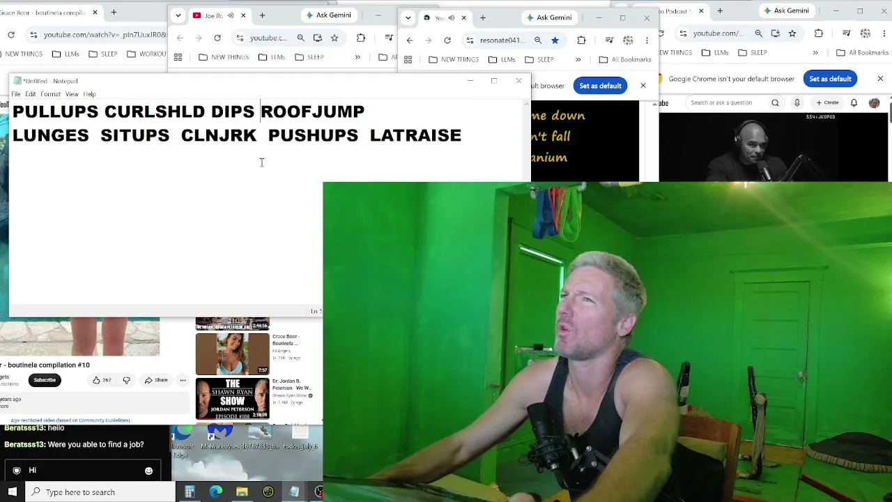Open the Windows Start menu
The height and width of the screenshot is (502, 892).
click(x=13, y=492)
